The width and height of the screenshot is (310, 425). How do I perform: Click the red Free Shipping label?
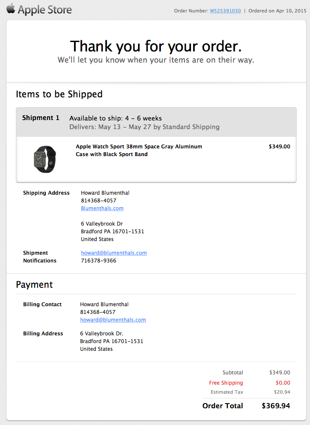click(226, 383)
